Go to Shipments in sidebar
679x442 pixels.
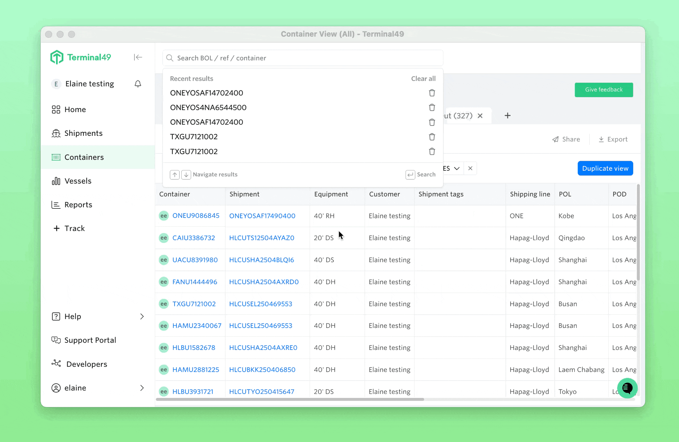click(x=83, y=133)
